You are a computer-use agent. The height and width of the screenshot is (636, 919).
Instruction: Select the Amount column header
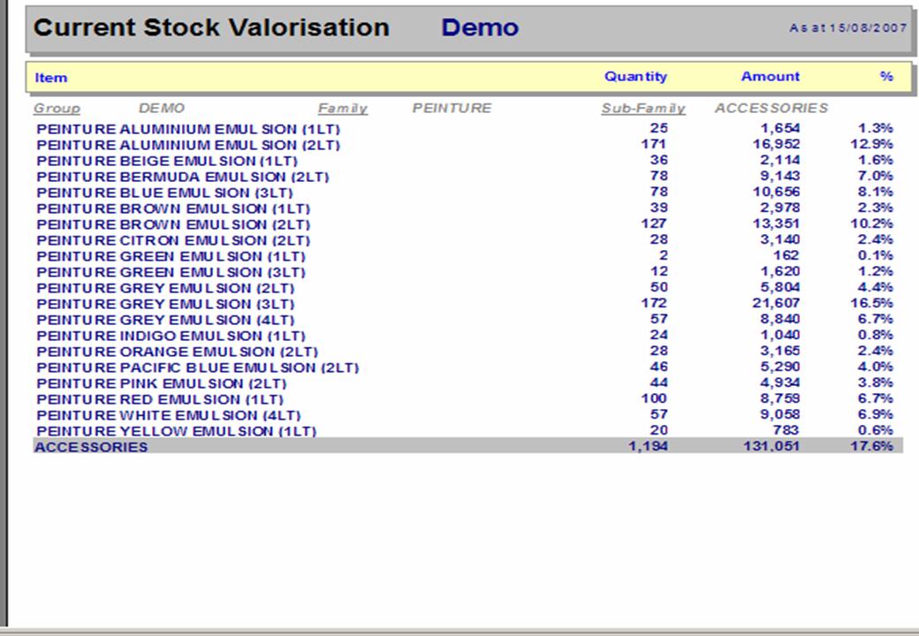click(x=770, y=77)
